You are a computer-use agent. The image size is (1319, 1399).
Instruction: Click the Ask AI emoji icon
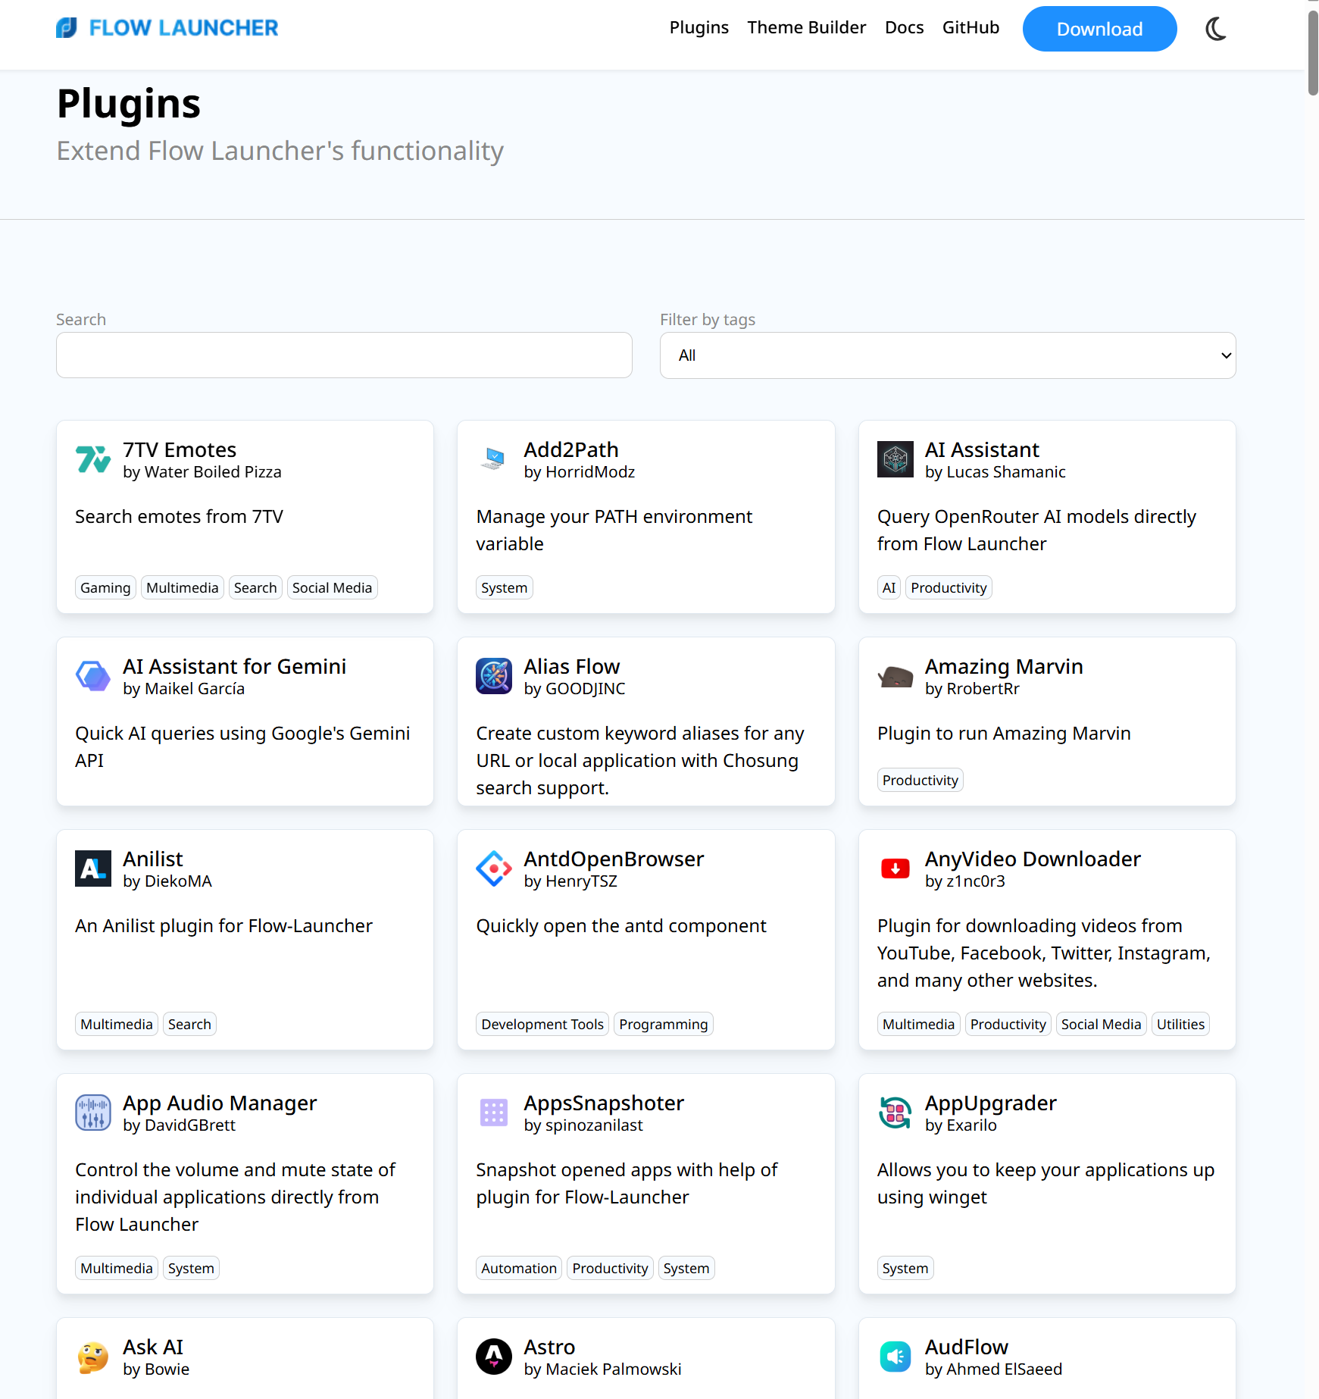93,1357
